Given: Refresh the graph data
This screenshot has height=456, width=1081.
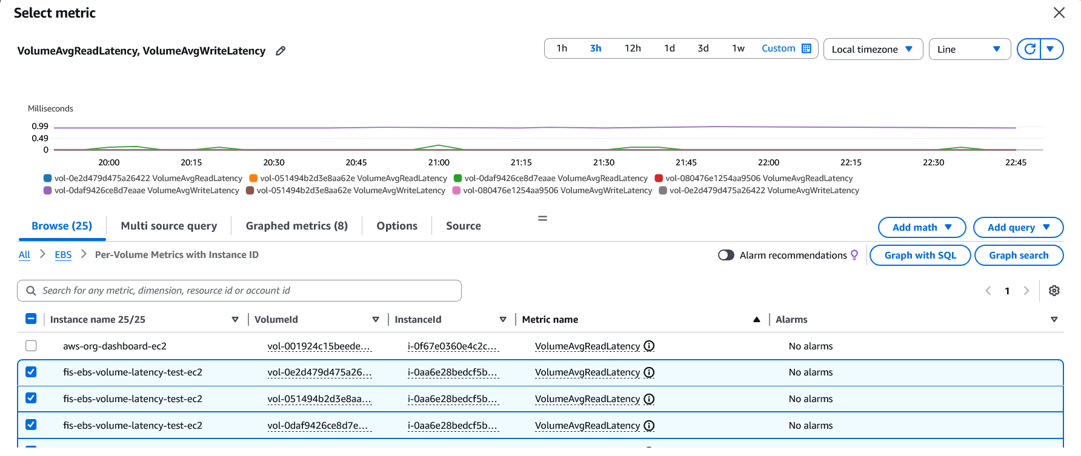Looking at the screenshot, I should pos(1029,49).
